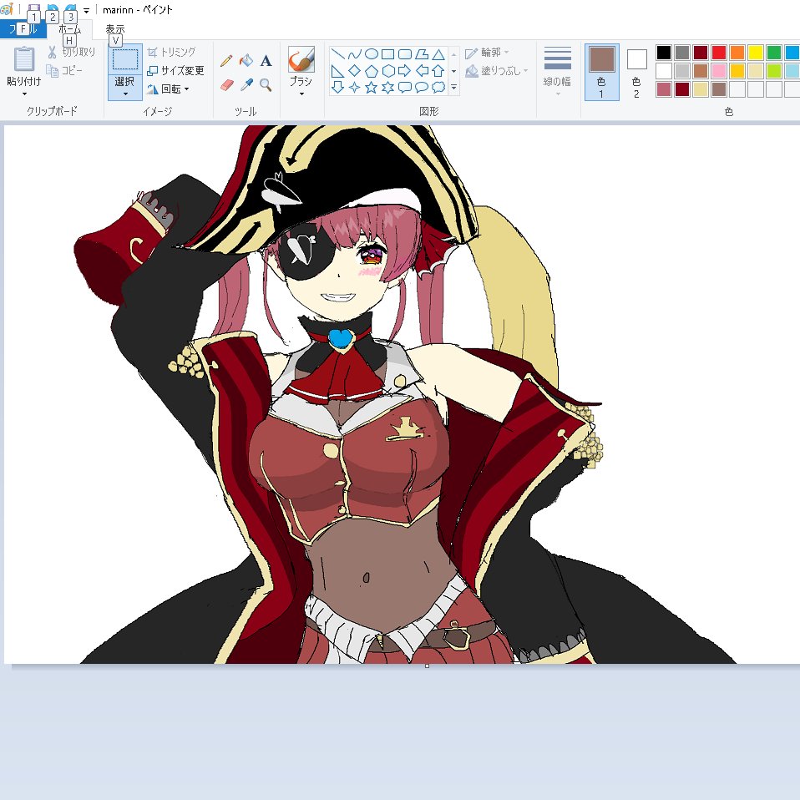Activate Color 1 (色1) slot
800x800 pixels.
click(x=601, y=72)
